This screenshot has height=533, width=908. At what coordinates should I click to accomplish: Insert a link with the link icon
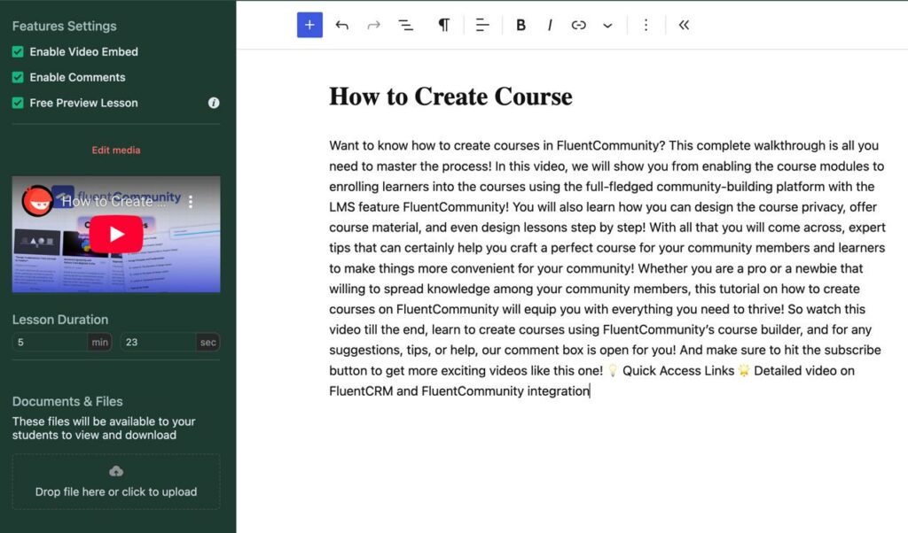[578, 25]
